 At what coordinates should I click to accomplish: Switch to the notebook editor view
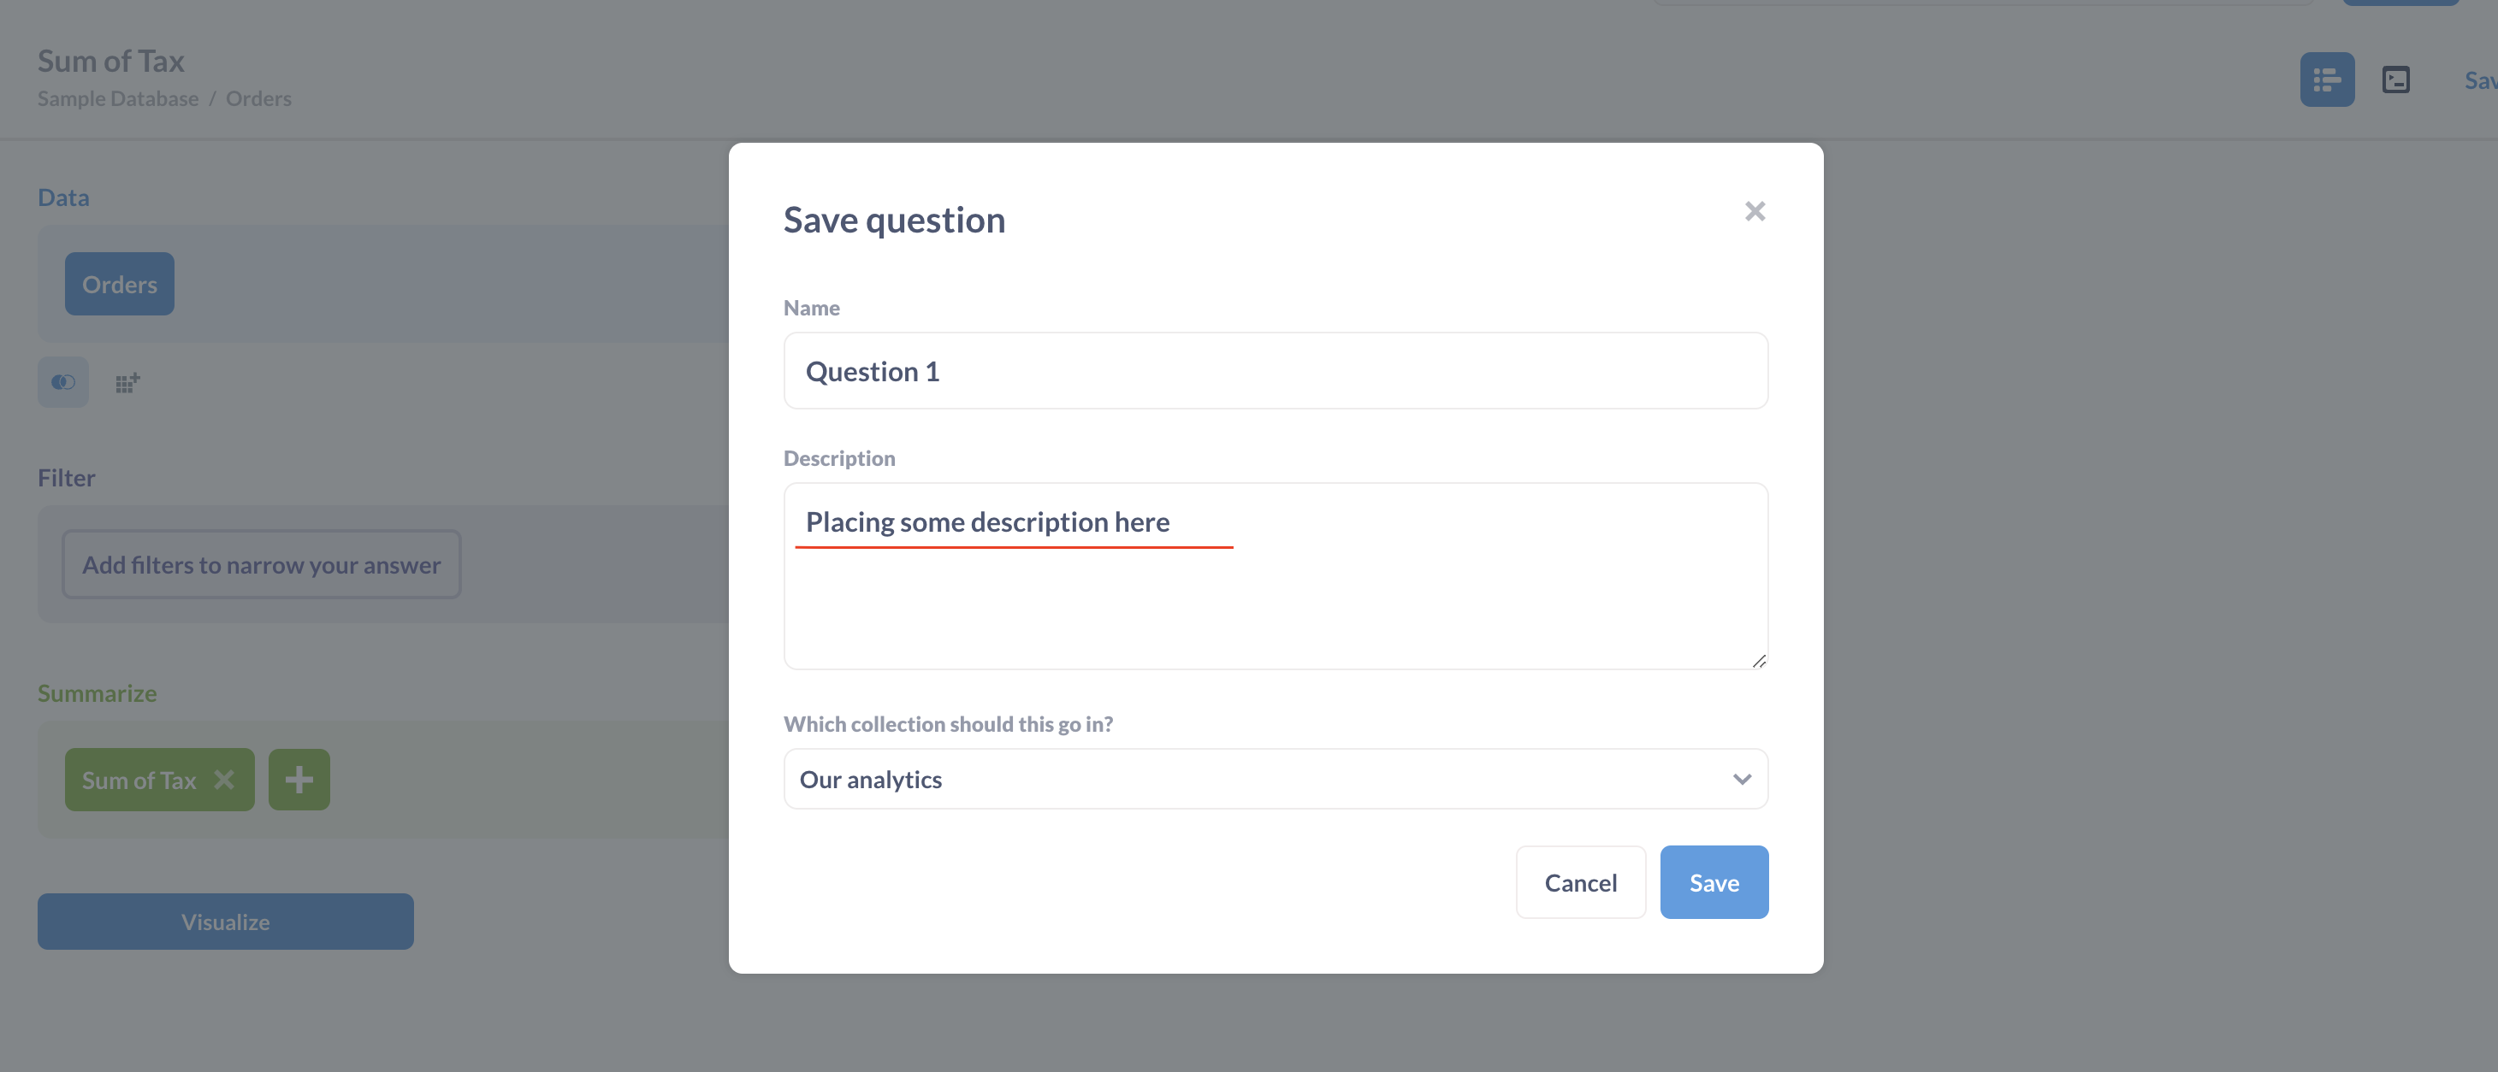[x=2326, y=80]
